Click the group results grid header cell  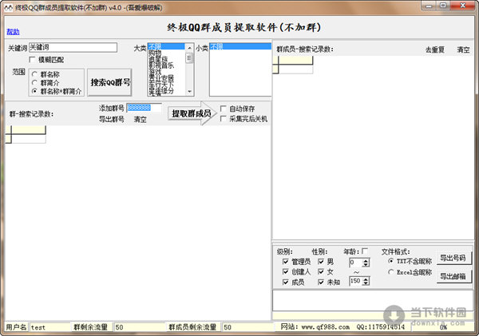[29, 130]
